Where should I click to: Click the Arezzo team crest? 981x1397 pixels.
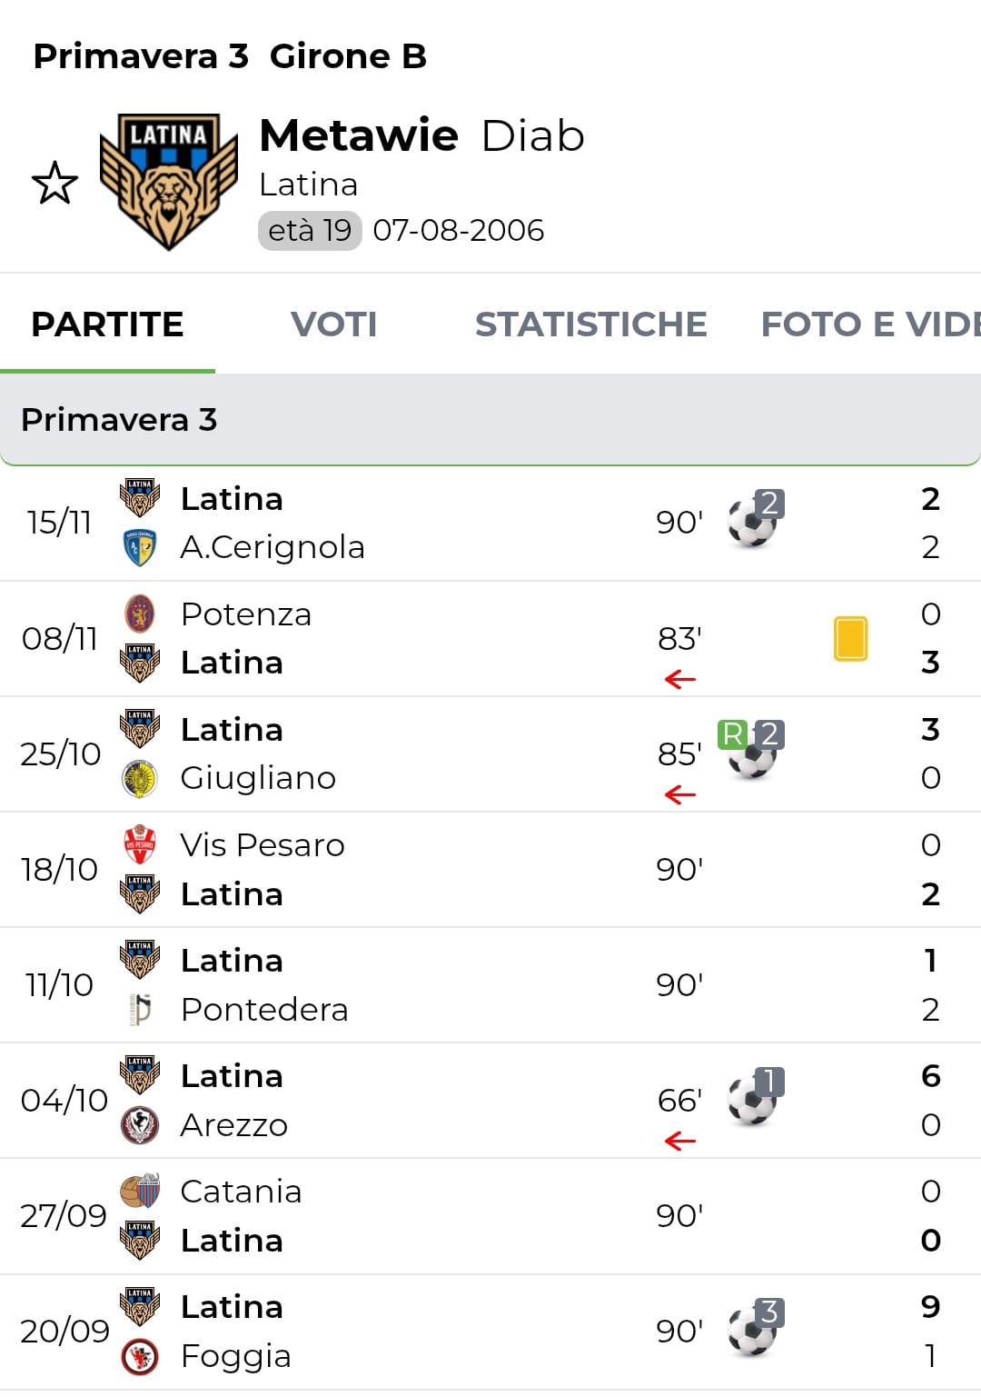coord(140,1125)
